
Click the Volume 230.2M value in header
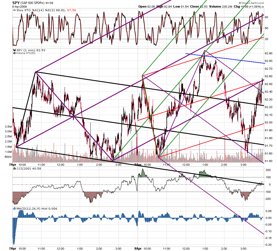tap(220, 6)
